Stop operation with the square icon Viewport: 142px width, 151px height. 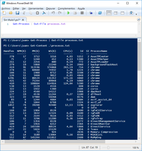(82, 13)
